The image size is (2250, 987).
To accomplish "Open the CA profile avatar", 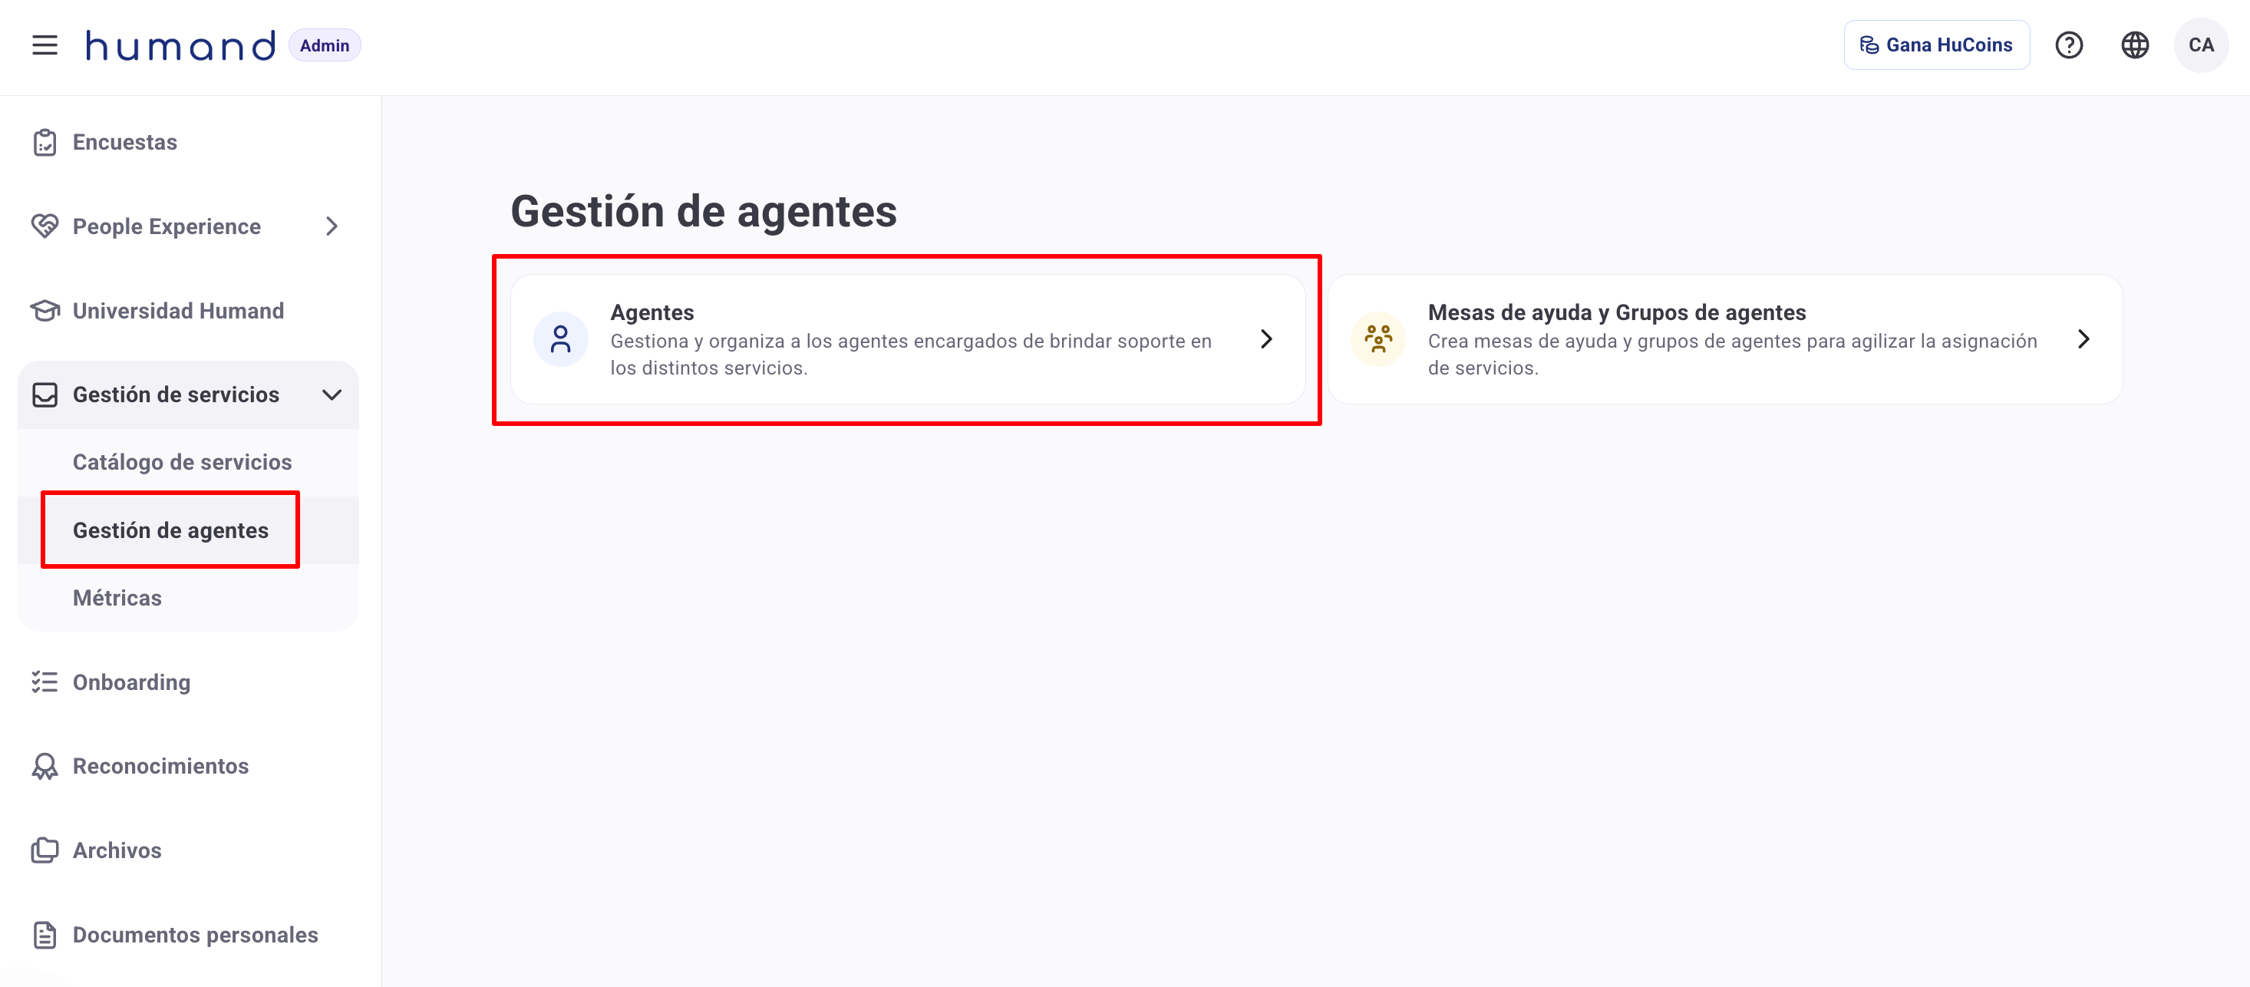I will point(2201,45).
